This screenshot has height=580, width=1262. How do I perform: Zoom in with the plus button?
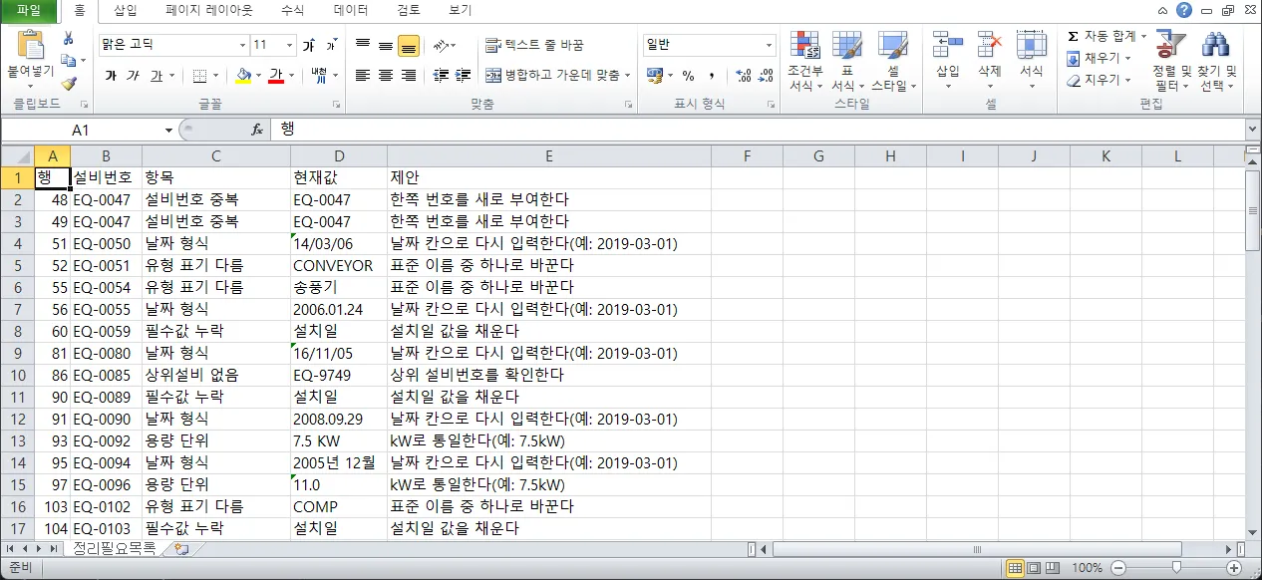[x=1234, y=568]
